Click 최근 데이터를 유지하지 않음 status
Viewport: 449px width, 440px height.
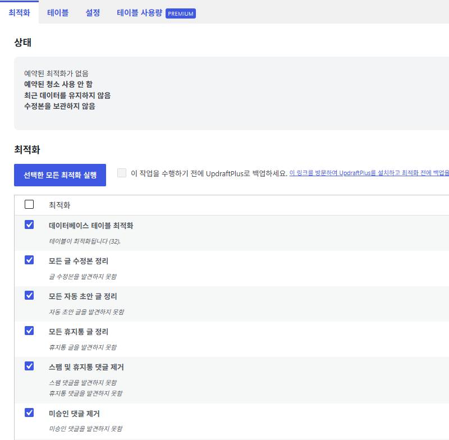pyautogui.click(x=67, y=95)
